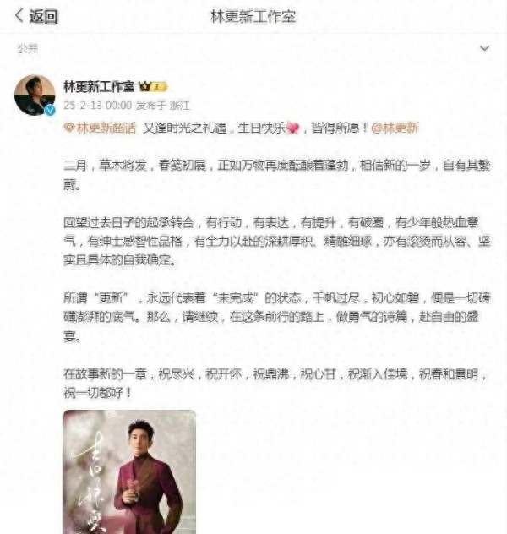Viewport: 507px width, 534px height.
Task: Tap the back arrow icon
Action: pyautogui.click(x=19, y=16)
